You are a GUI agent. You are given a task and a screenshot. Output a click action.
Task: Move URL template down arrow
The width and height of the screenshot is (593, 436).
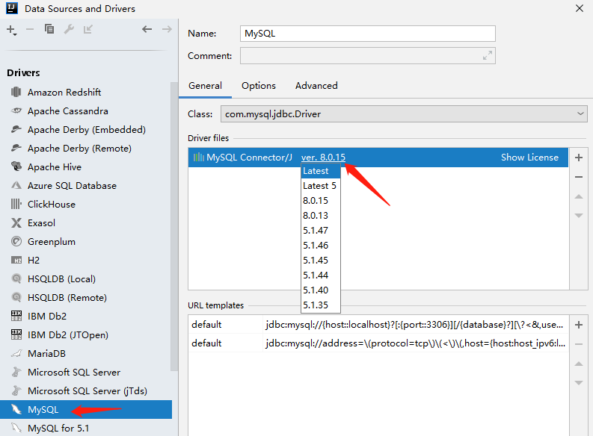(x=579, y=383)
